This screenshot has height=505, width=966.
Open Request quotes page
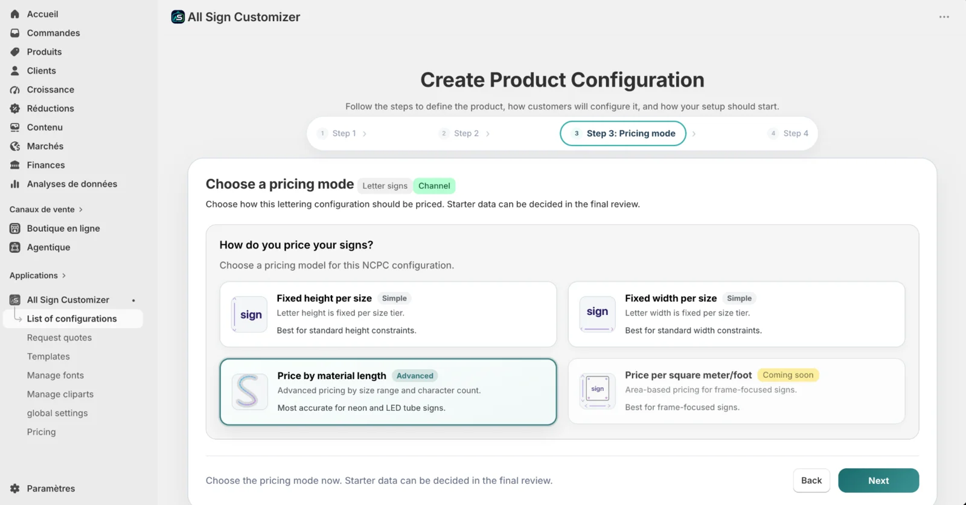tap(59, 338)
